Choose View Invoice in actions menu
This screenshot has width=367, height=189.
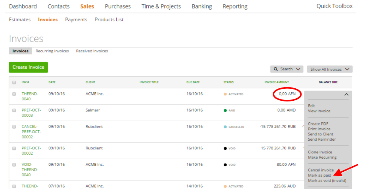[x=319, y=111]
